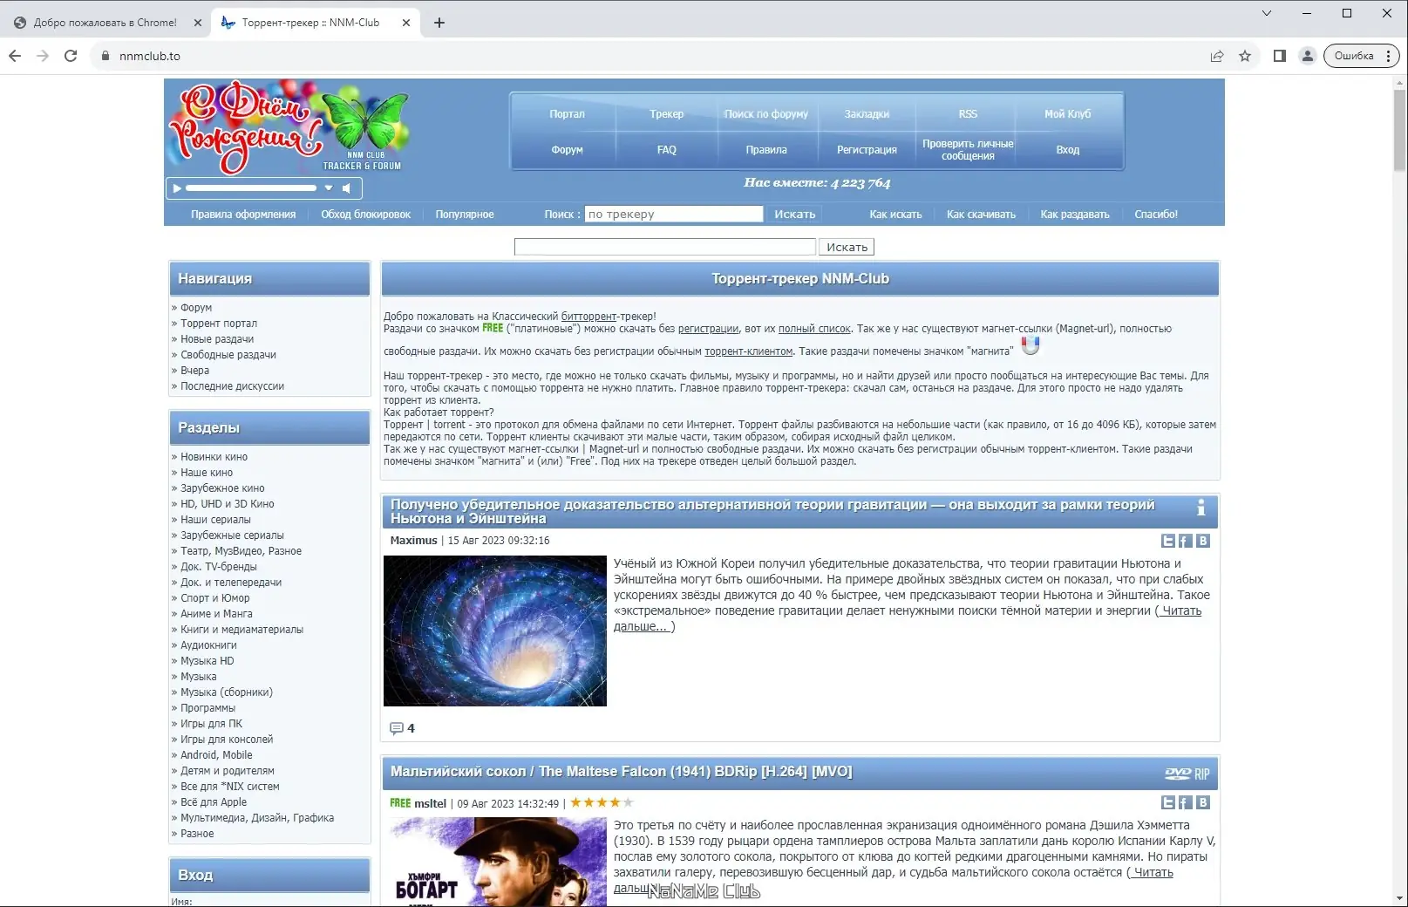Image resolution: width=1408 pixels, height=907 pixels.
Task: Open the Maltese Falcon post title
Action: (621, 772)
